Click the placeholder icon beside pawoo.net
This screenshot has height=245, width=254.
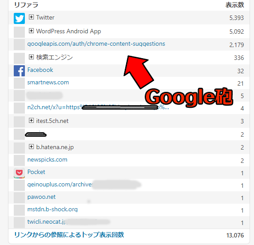click(19, 198)
